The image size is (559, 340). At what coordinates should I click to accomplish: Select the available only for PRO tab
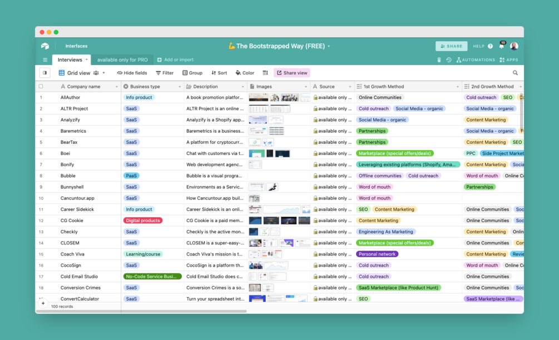122,60
